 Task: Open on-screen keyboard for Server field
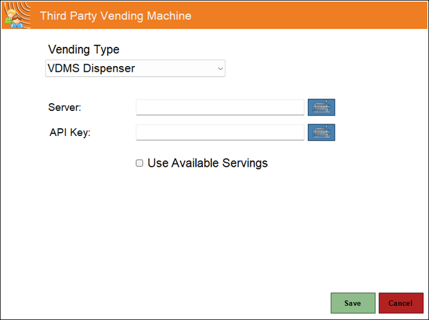[x=321, y=107]
